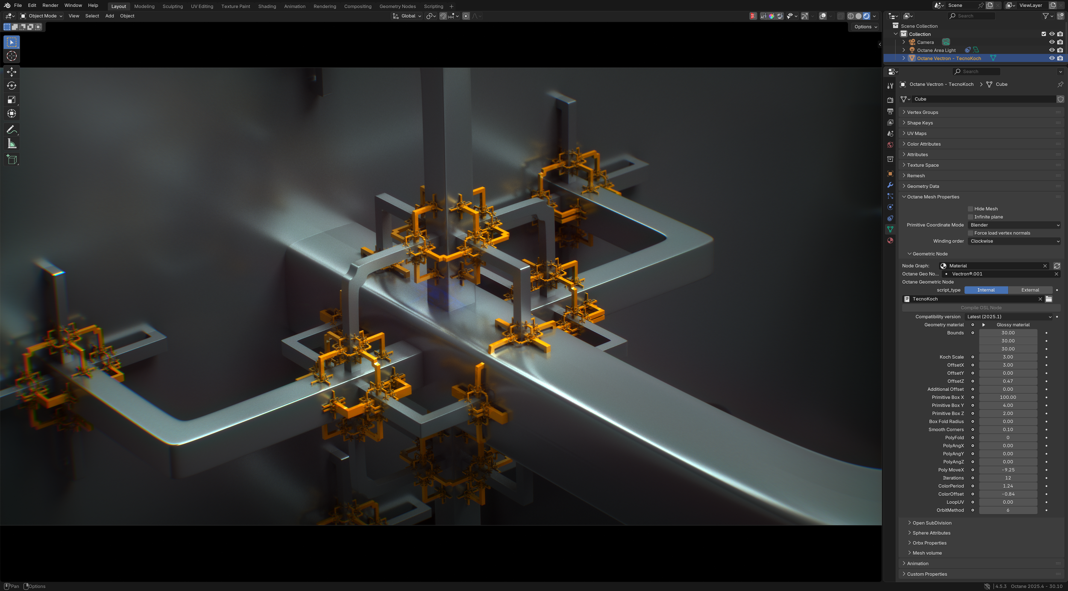Image resolution: width=1068 pixels, height=591 pixels.
Task: Click the Koch Scale value slider
Action: [1008, 357]
